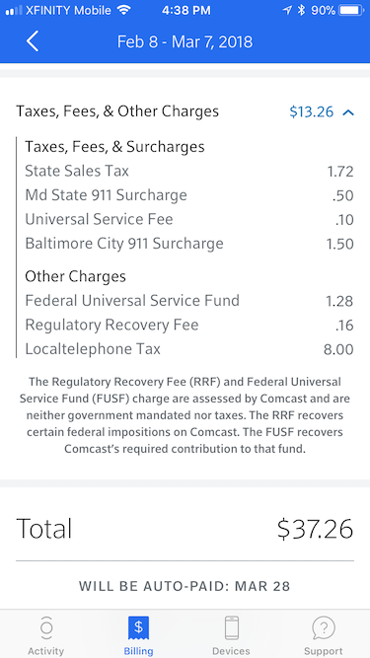
Task: Tap the location arrow status icon
Action: (x=287, y=11)
